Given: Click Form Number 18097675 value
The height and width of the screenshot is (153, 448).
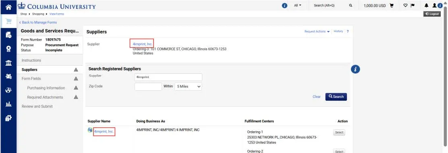Looking at the screenshot, I should (x=53, y=40).
